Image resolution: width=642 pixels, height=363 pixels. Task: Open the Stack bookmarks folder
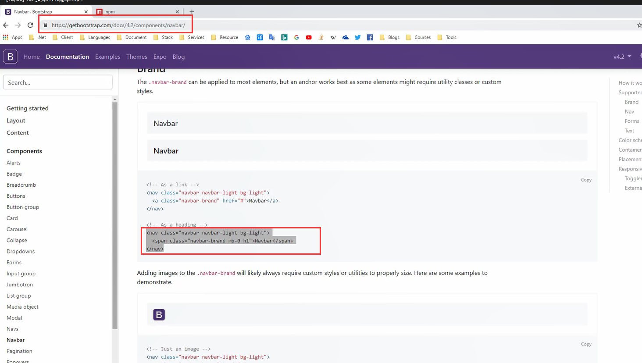[x=163, y=37]
